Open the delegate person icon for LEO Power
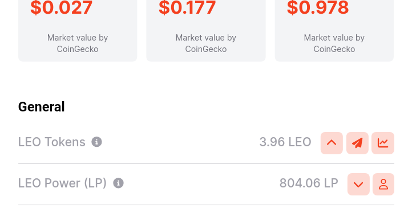Screen dimensions: 412x208 tap(383, 185)
